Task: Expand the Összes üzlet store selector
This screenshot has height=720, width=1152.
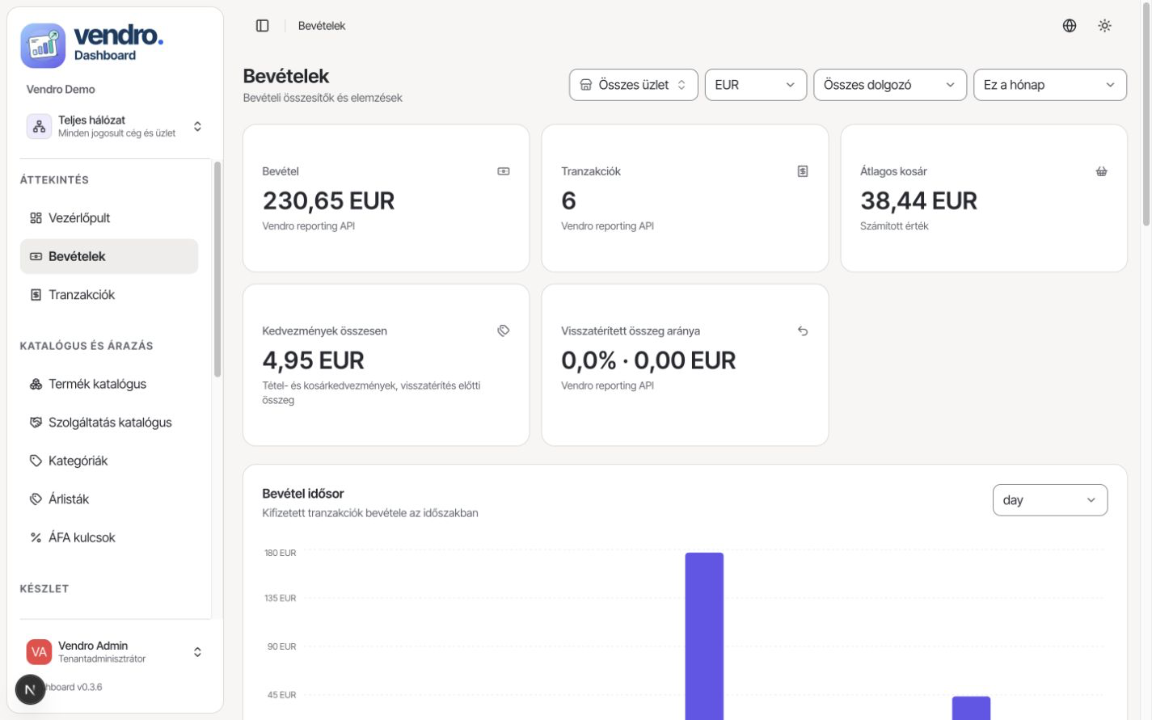Action: coord(633,85)
